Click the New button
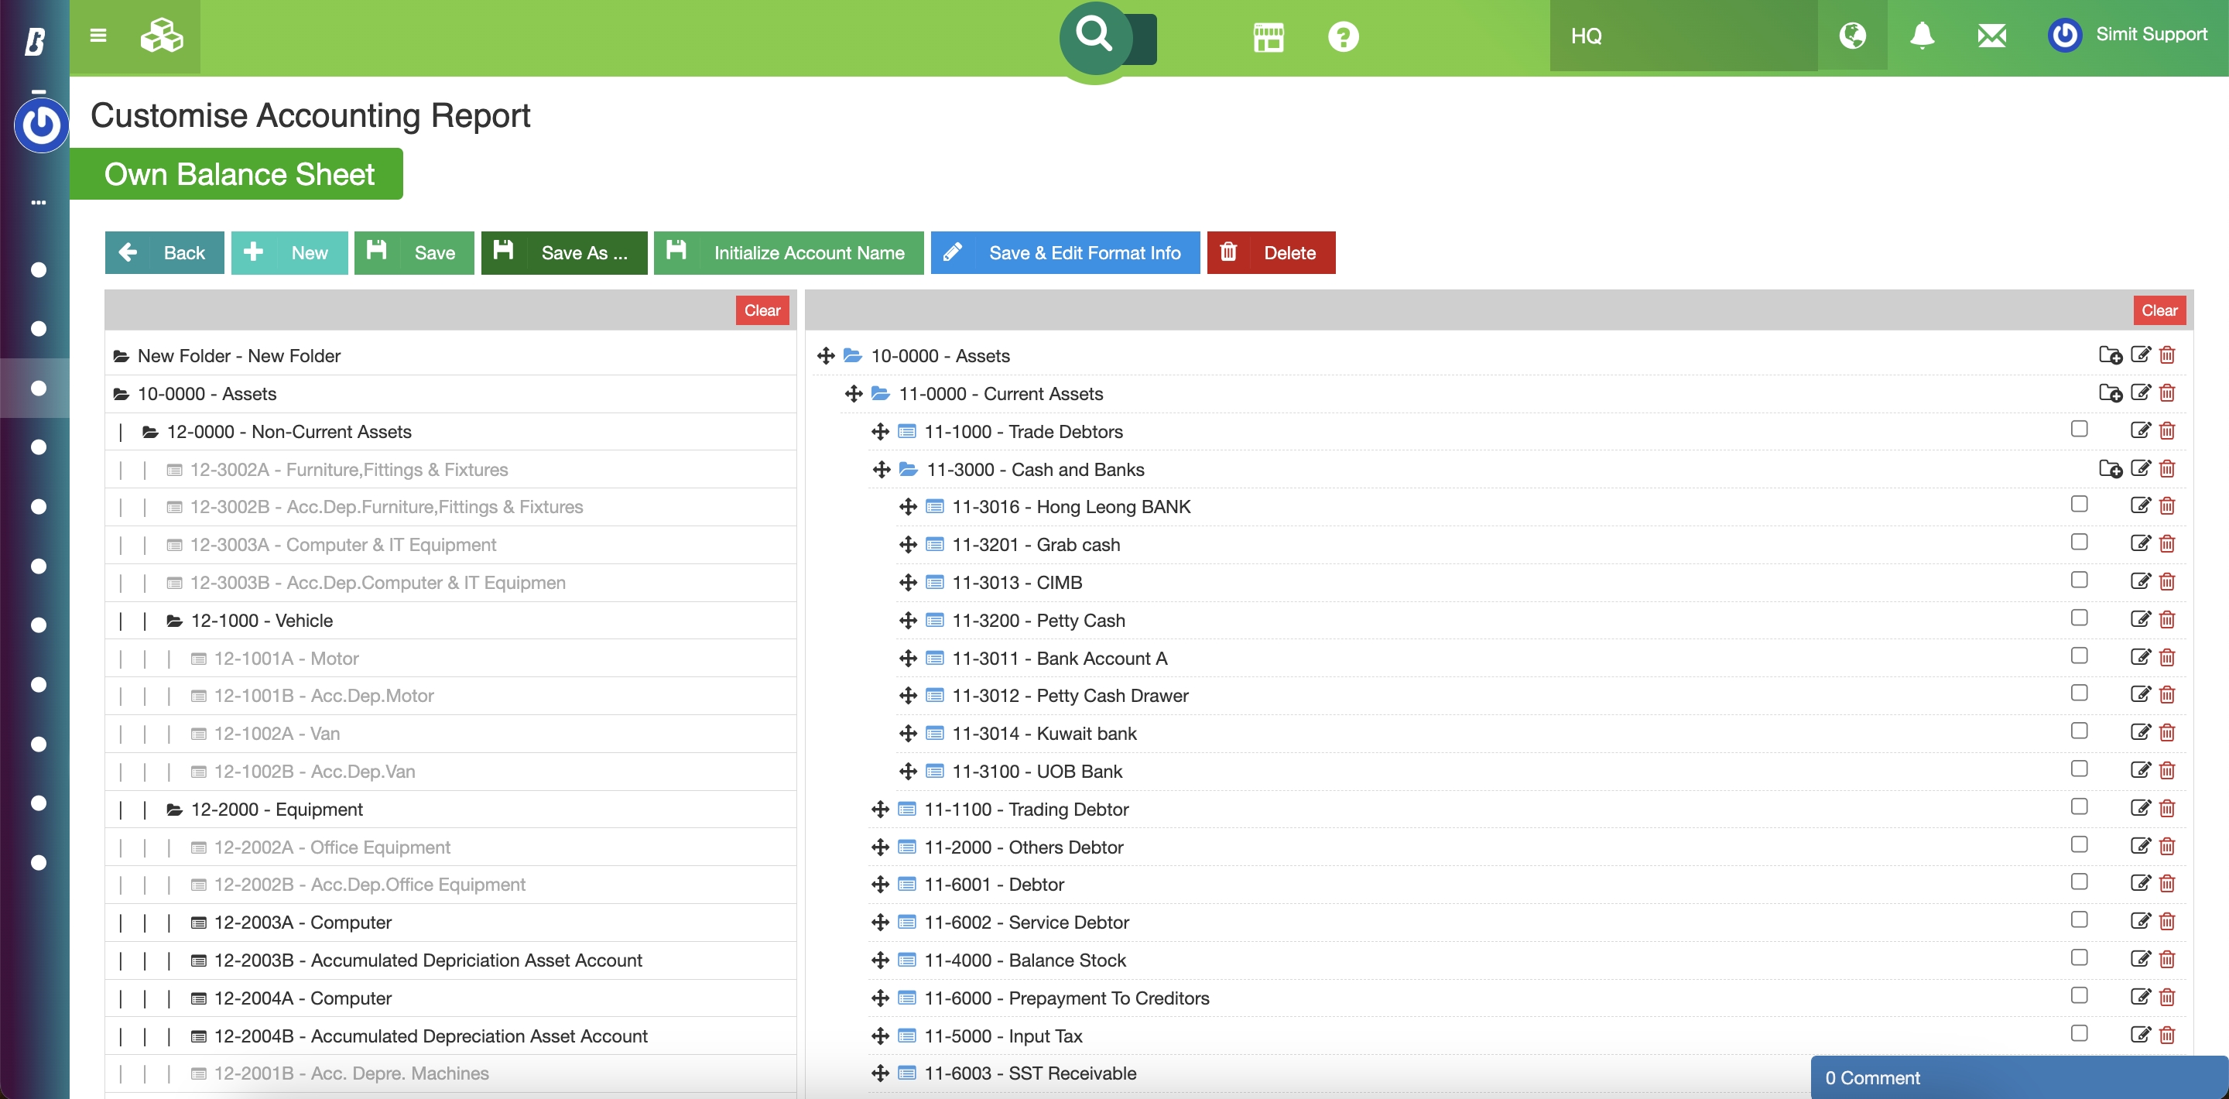The image size is (2229, 1099). [289, 252]
